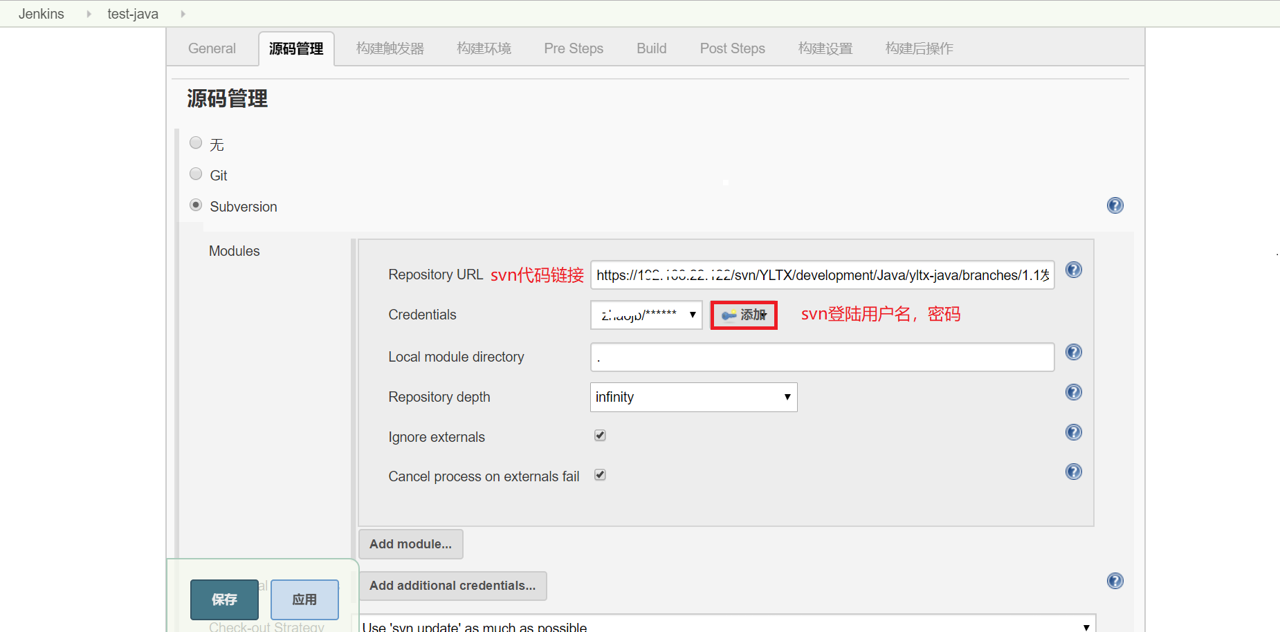Select the Subversion radio button

tap(196, 205)
